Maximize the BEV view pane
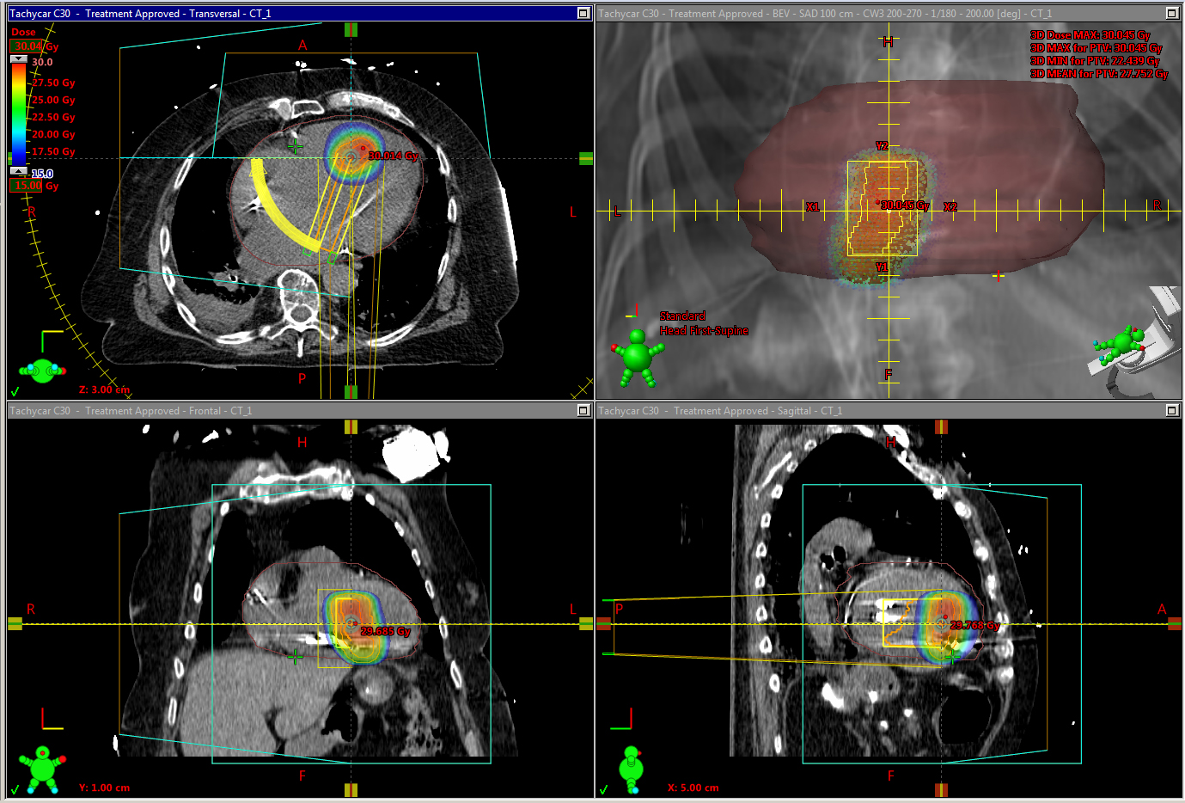 [1172, 13]
